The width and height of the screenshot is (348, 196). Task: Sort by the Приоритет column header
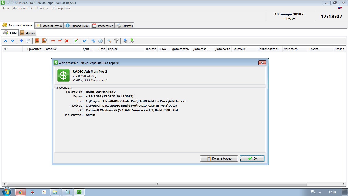click(x=33, y=49)
